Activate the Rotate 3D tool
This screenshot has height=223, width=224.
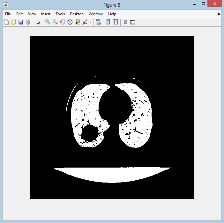(70, 22)
